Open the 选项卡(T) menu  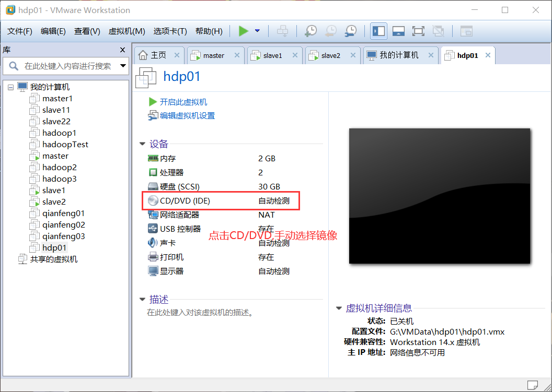tap(170, 31)
